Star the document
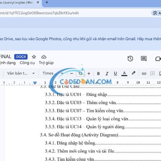161x161 pixels. 34,57
